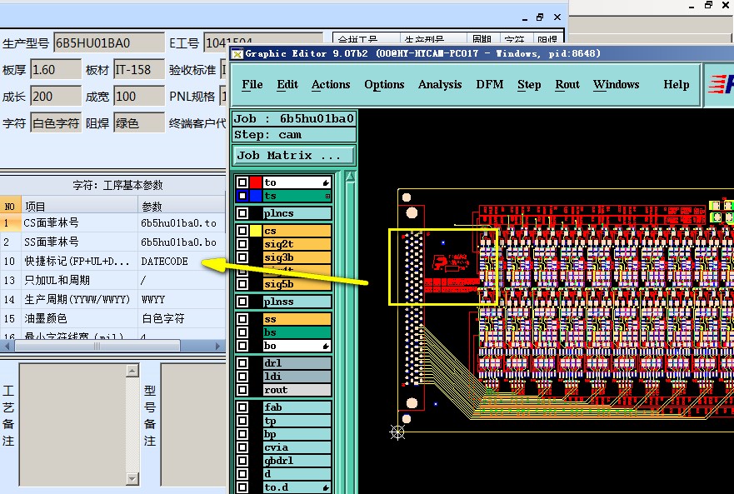Click the Job Matrix button
734x494 pixels.
pos(293,155)
